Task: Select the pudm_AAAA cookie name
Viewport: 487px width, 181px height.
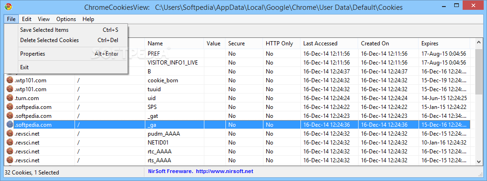Action: pyautogui.click(x=164, y=134)
